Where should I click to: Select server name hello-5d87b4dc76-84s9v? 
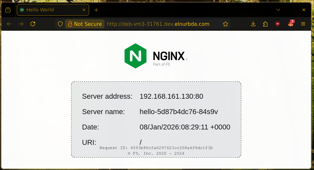179,112
